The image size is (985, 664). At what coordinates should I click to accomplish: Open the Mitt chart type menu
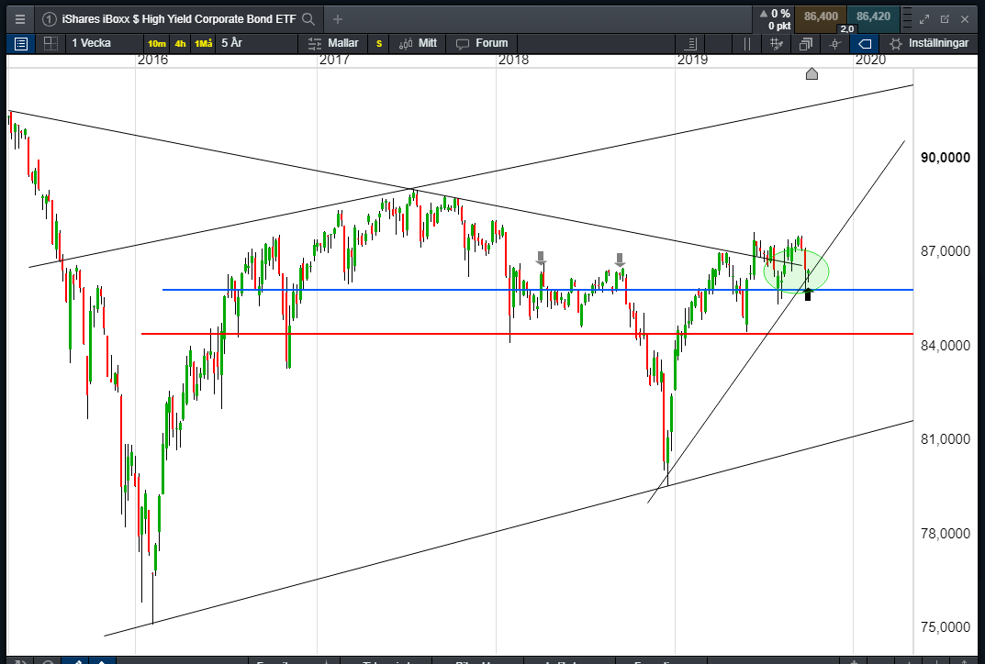point(419,43)
